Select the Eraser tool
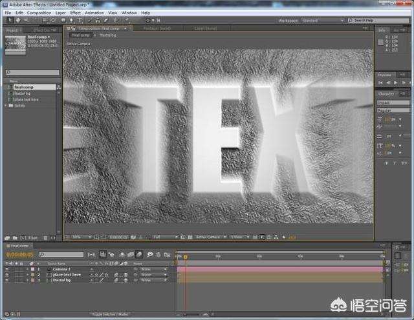This screenshot has height=320, width=414. [x=106, y=20]
